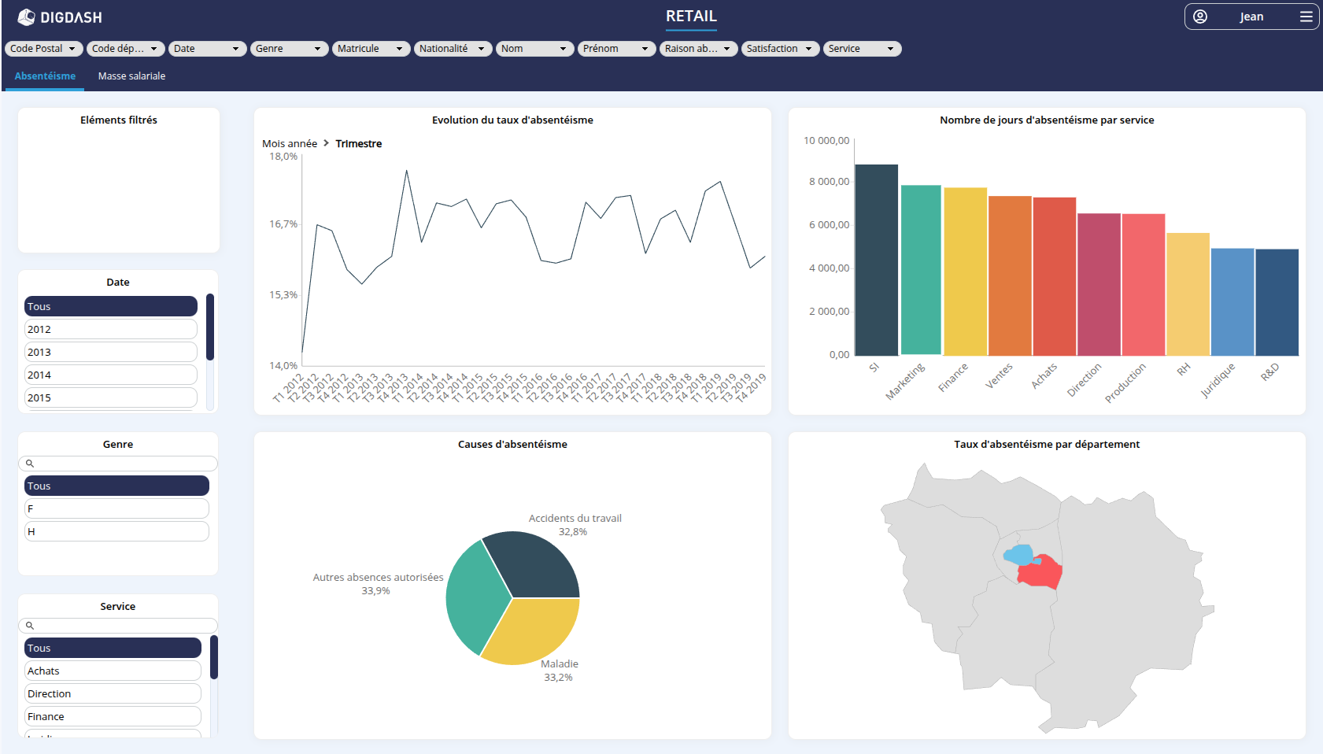
Task: Open the Code Postal dropdown
Action: pyautogui.click(x=43, y=49)
